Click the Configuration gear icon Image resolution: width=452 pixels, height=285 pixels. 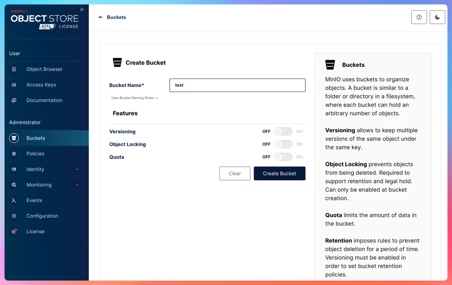point(14,216)
